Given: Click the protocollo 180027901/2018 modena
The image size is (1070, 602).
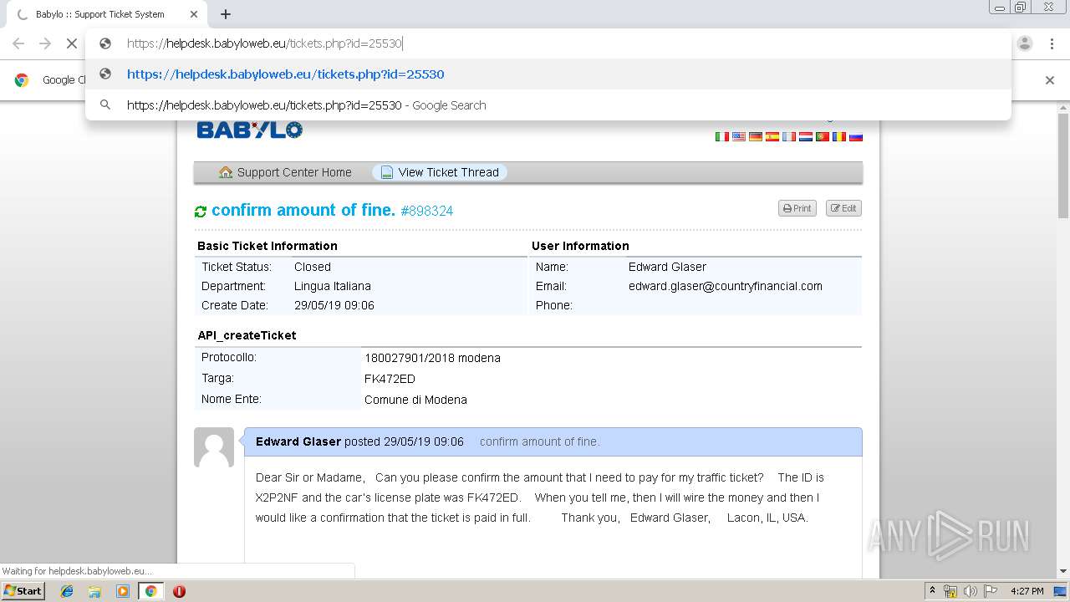Looking at the screenshot, I should coord(432,358).
